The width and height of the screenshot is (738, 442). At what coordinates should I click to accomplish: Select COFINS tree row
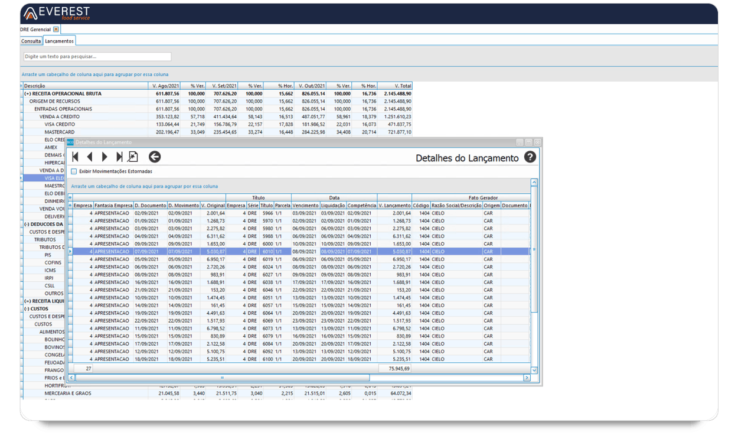tap(43, 263)
